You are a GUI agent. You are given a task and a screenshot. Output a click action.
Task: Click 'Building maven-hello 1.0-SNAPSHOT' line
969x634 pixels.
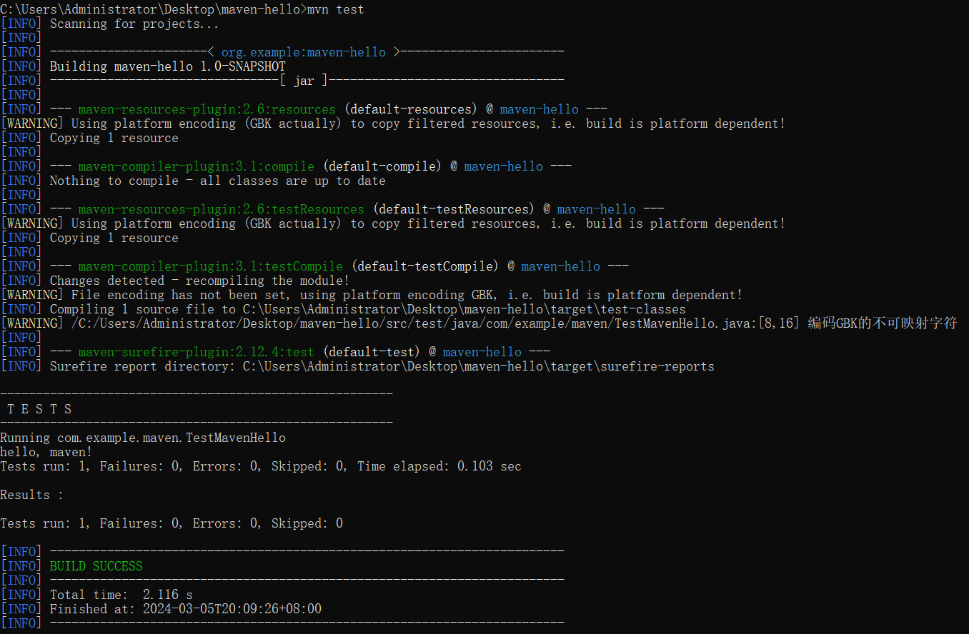tap(168, 66)
